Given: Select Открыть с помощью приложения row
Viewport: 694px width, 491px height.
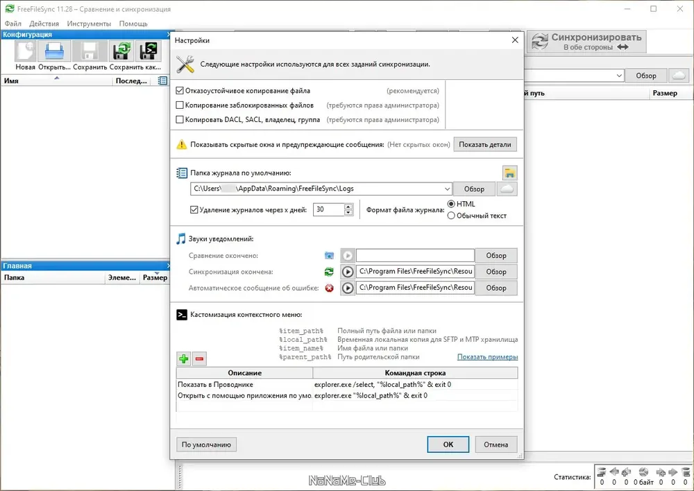Looking at the screenshot, I should tap(347, 395).
